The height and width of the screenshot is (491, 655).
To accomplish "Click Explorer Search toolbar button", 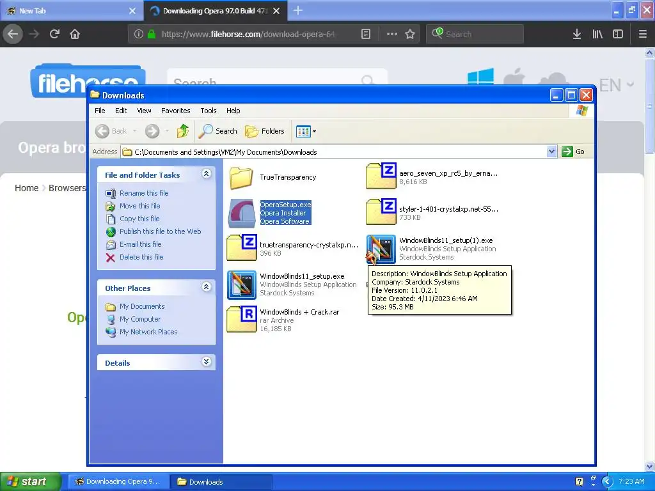I will coord(217,131).
